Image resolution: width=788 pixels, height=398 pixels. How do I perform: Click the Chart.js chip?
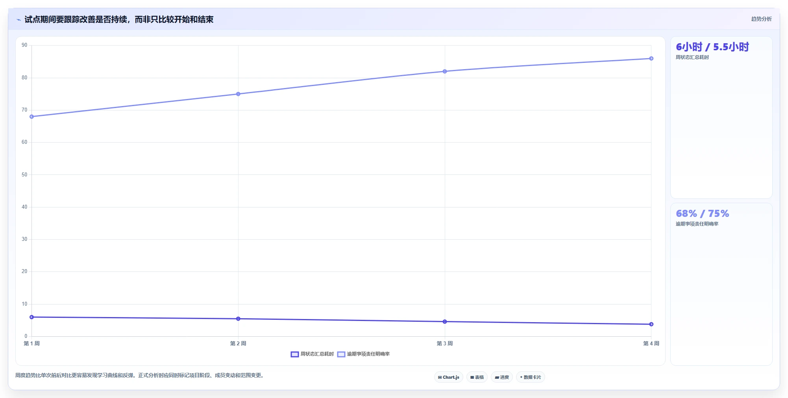449,377
